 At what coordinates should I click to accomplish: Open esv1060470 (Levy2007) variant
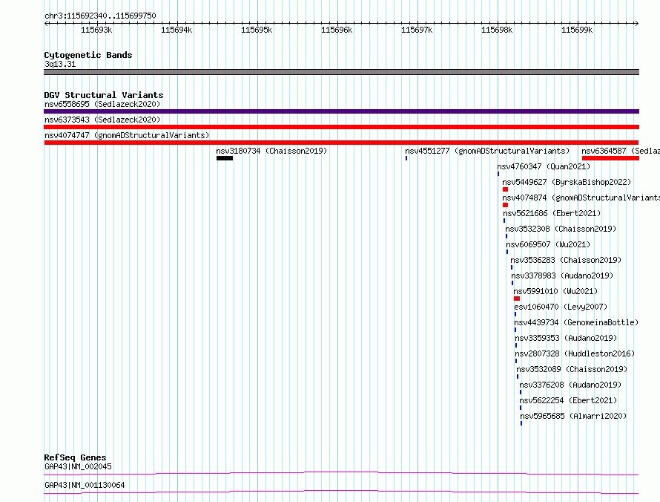click(x=561, y=307)
